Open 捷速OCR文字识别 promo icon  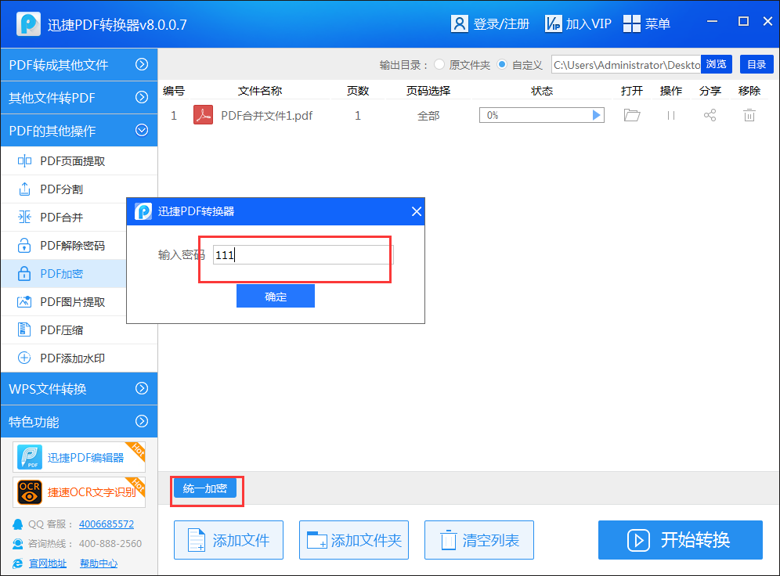(29, 492)
